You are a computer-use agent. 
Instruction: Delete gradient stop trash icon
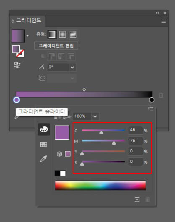[161, 95]
